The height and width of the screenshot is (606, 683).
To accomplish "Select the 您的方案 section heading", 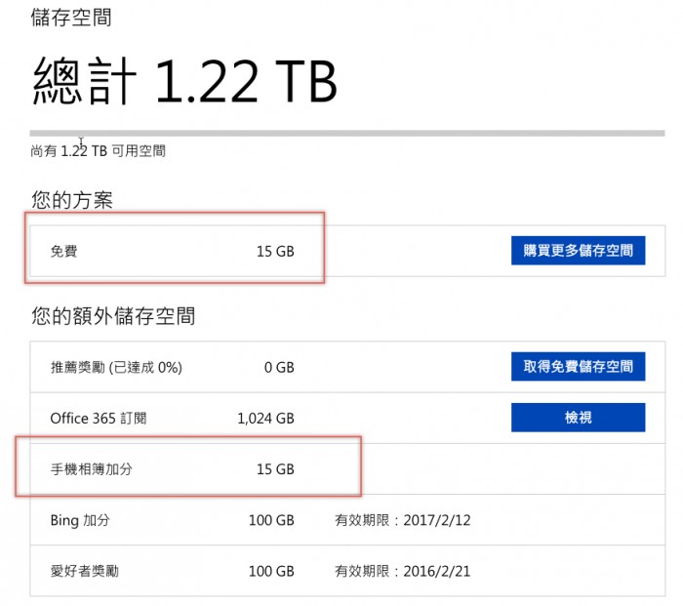I will click(x=72, y=201).
